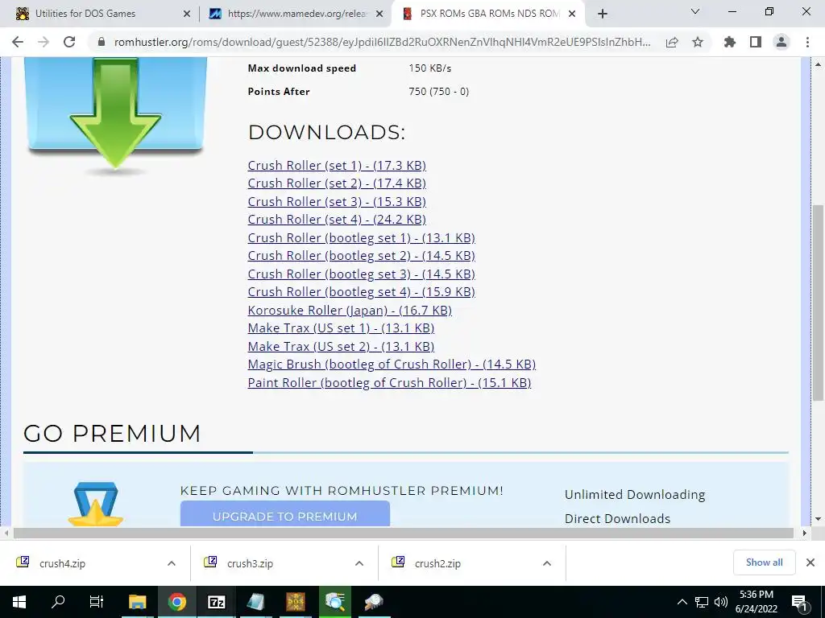The width and height of the screenshot is (825, 618).
Task: Open the Extensions puzzle icon
Action: tap(730, 42)
